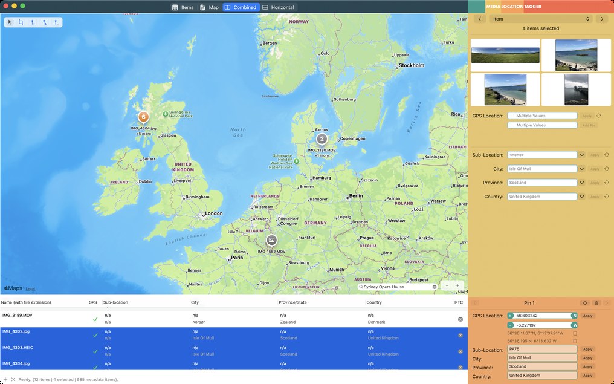
Task: Revert the Sub-Location field value
Action: (x=607, y=155)
